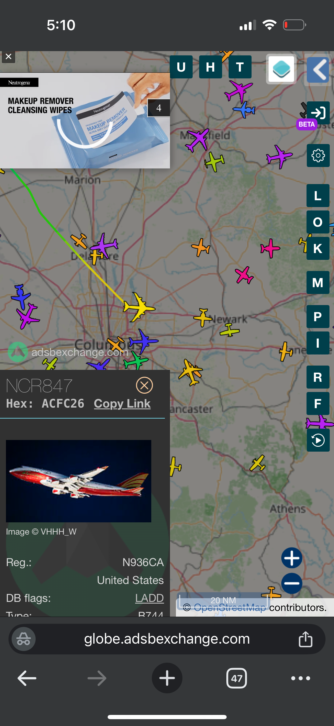Tap the share icon in address bar
Image resolution: width=334 pixels, height=726 pixels.
coord(305,639)
